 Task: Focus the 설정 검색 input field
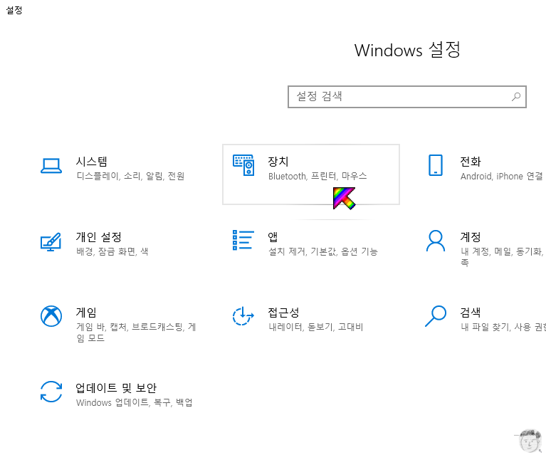click(406, 97)
